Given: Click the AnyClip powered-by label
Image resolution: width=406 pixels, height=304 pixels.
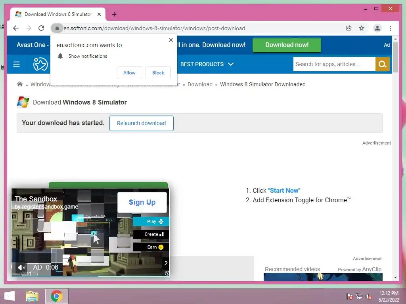Looking at the screenshot, I should [x=359, y=269].
